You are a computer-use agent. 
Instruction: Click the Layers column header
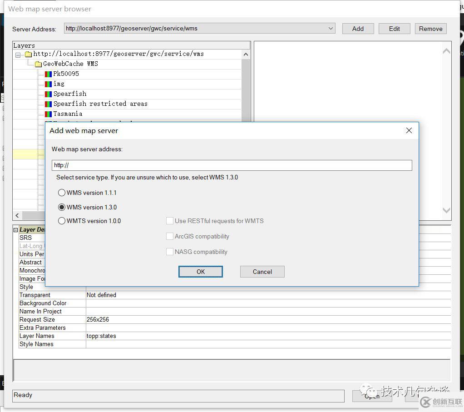click(x=131, y=45)
